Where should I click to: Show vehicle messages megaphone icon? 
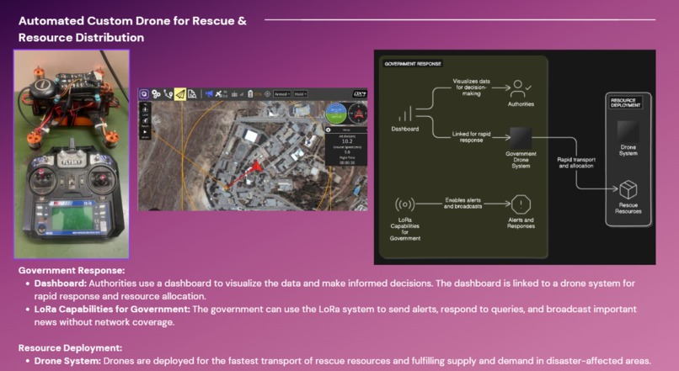(x=209, y=94)
